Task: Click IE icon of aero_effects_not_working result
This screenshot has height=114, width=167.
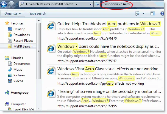Action: tap(51, 71)
